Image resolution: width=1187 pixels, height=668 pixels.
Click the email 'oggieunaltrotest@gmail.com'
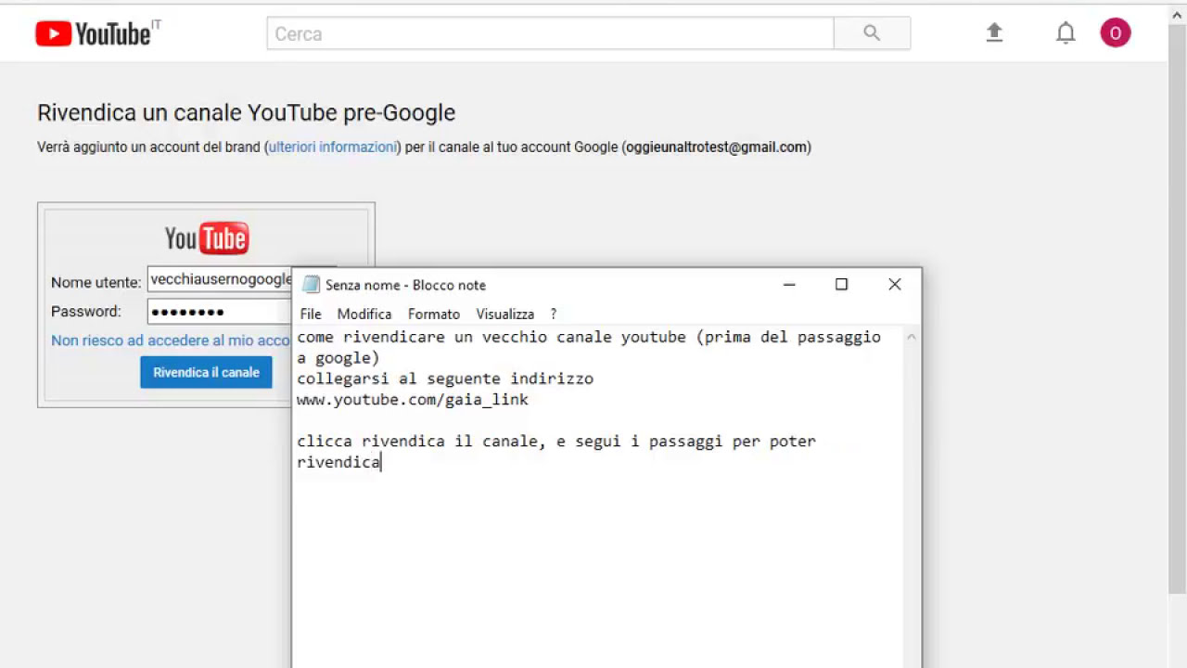[x=716, y=147]
